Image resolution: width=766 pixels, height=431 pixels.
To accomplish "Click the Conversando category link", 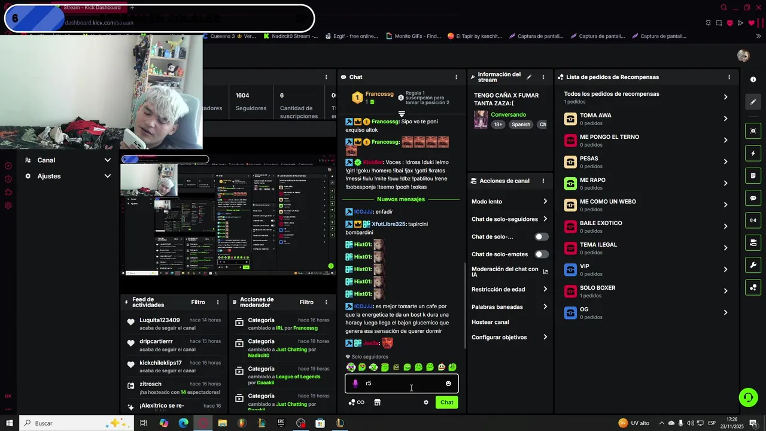I will [x=508, y=114].
